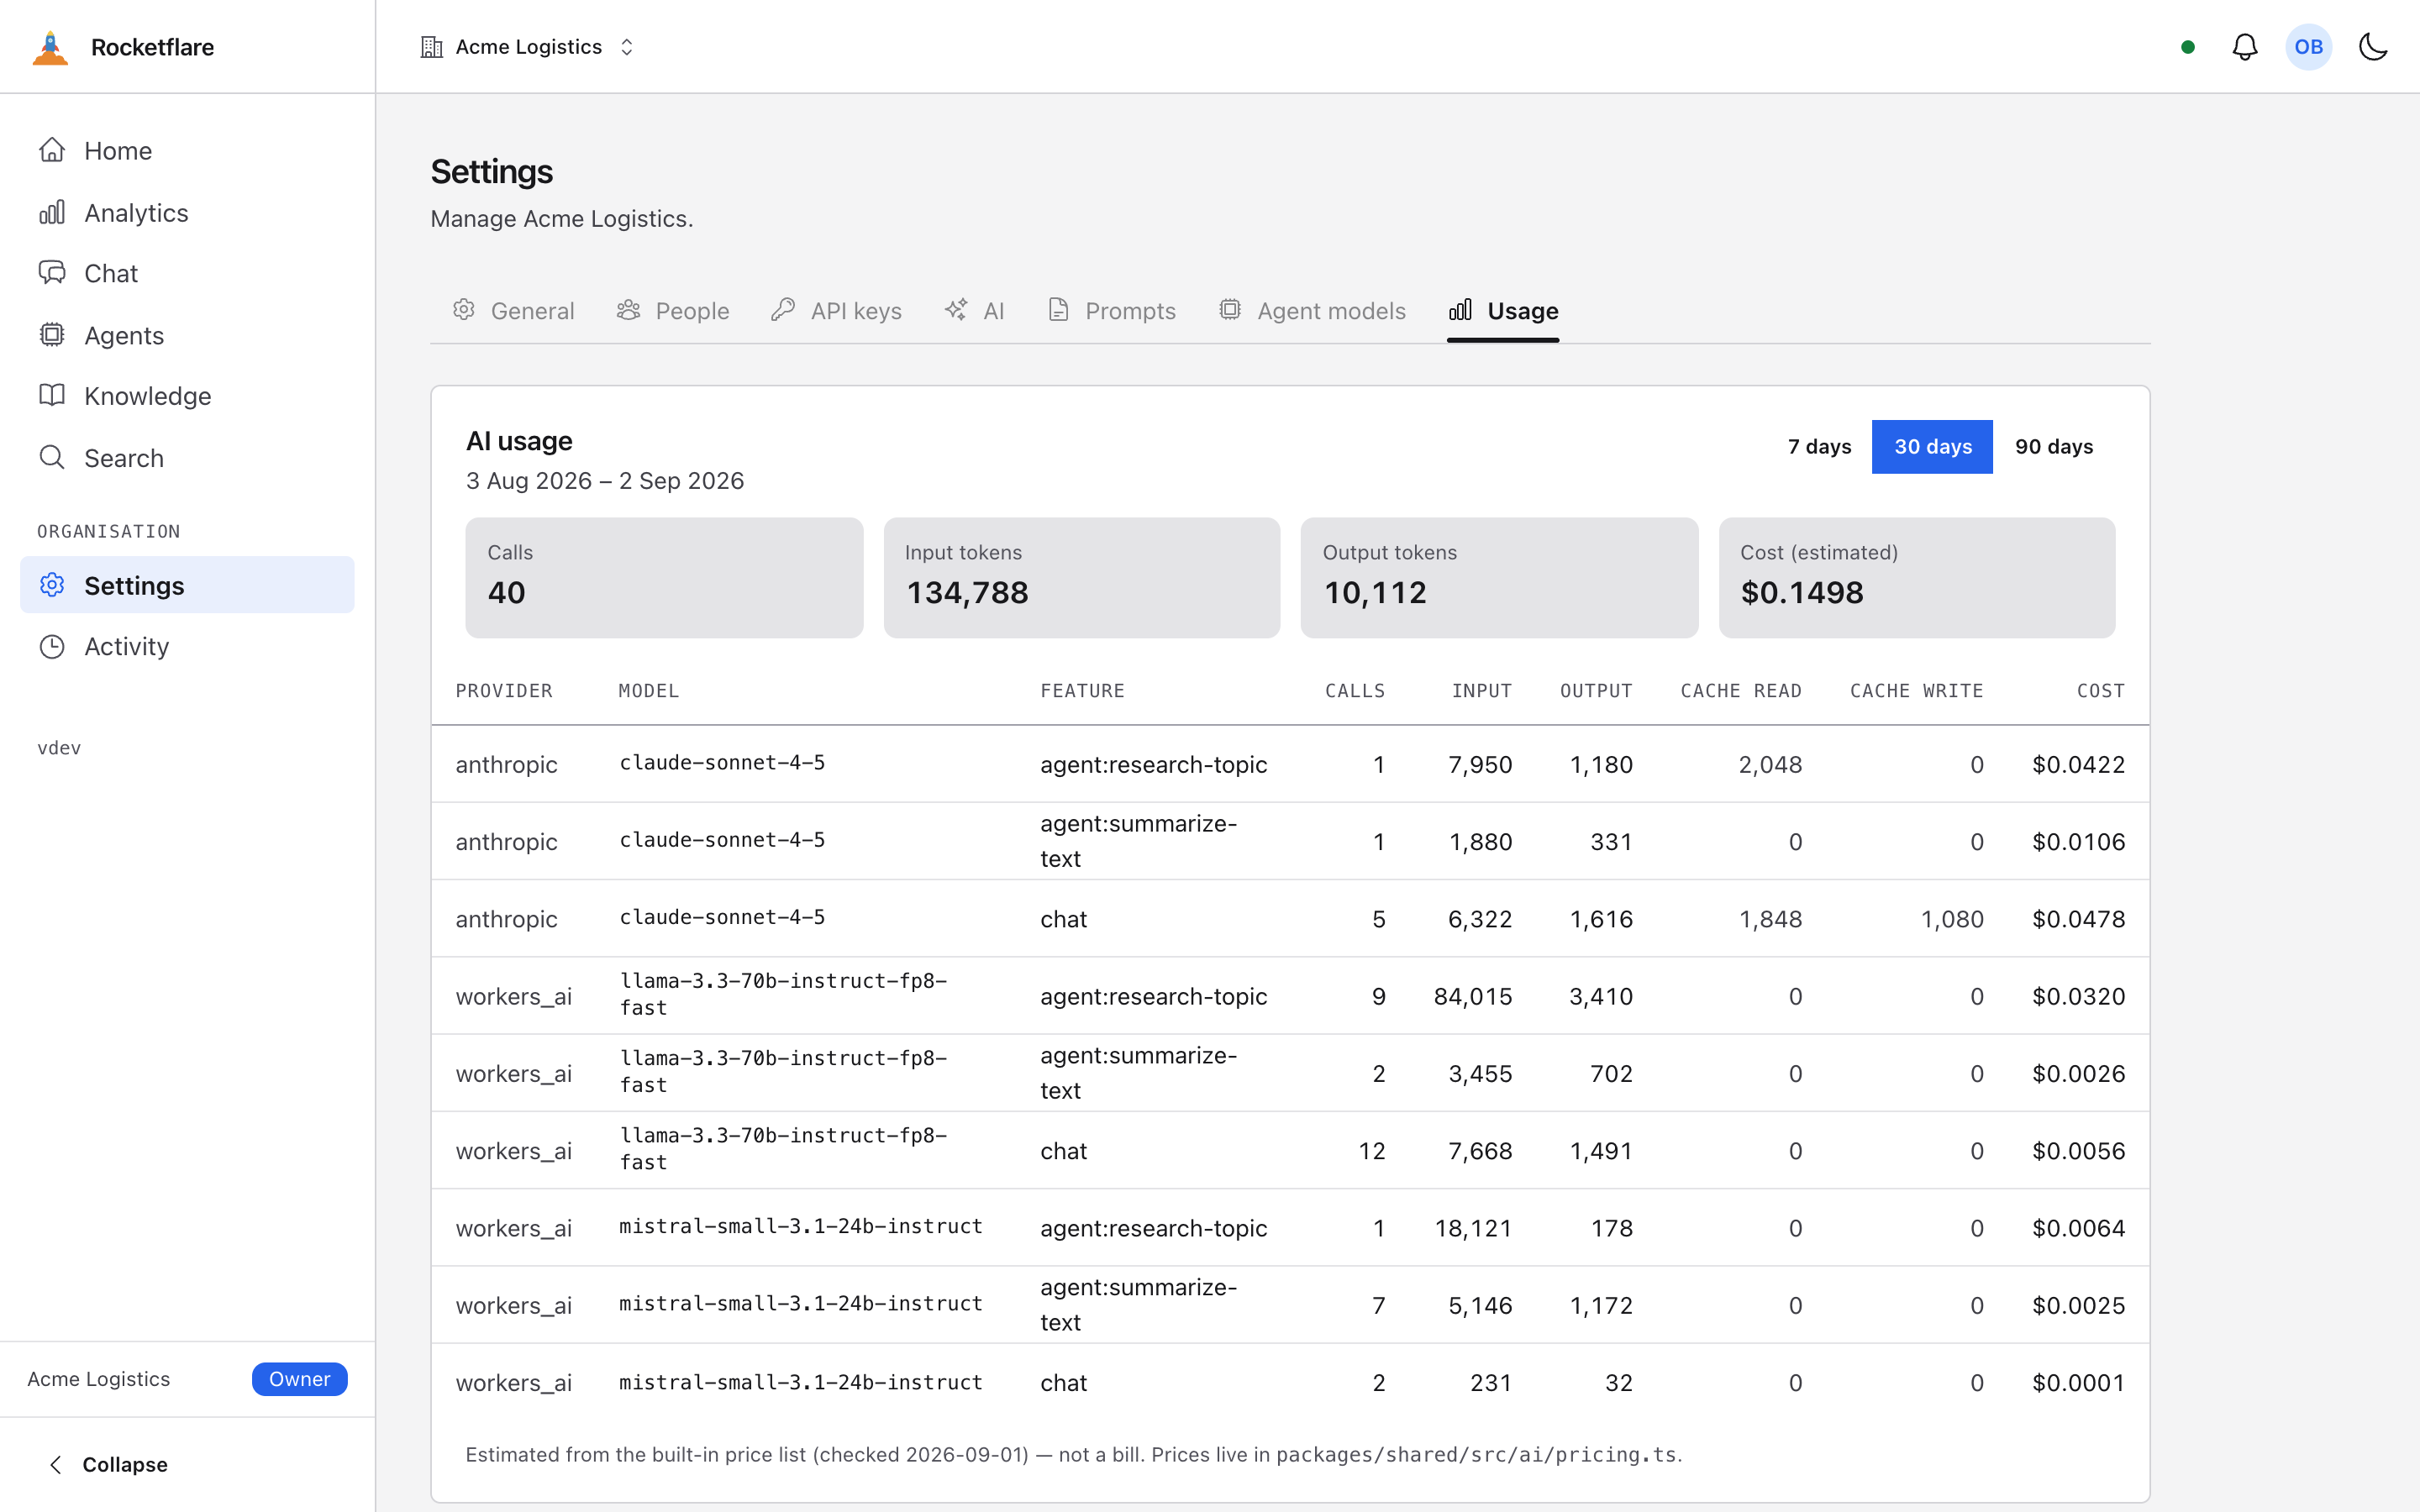This screenshot has height=1512, width=2420.
Task: Toggle dark mode with the moon icon
Action: pos(2373,47)
